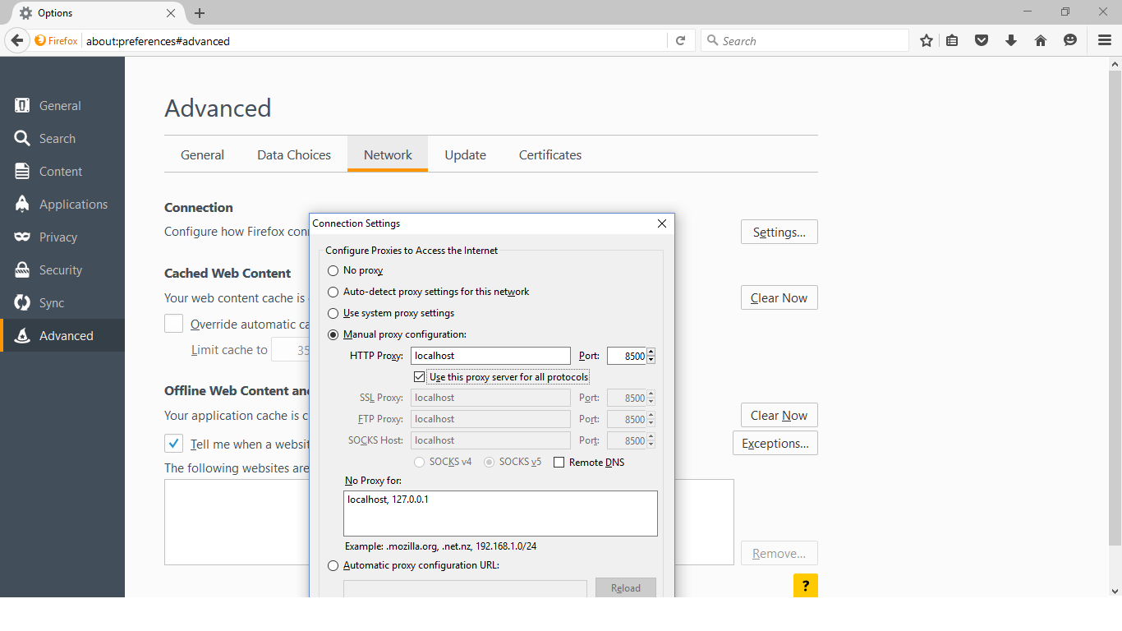Open the Pocket icon in toolbar
Screen dimensions: 1122x631
982,40
